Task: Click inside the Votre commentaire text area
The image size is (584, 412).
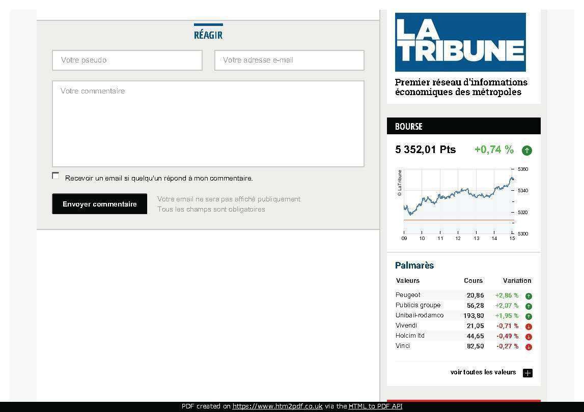Action: click(x=208, y=124)
